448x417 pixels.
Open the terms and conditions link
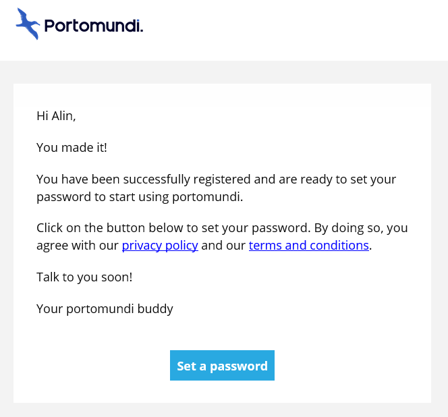309,246
